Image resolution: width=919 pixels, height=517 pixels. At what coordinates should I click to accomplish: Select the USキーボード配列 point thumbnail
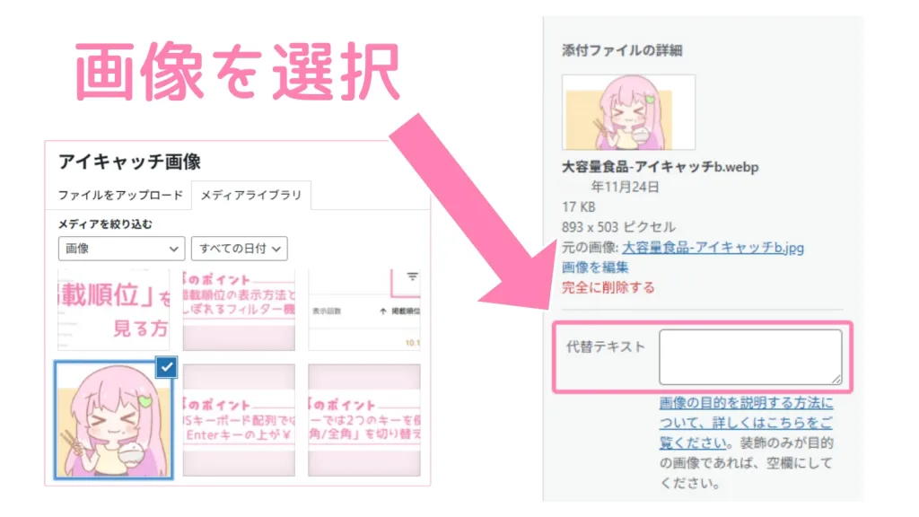pyautogui.click(x=239, y=420)
